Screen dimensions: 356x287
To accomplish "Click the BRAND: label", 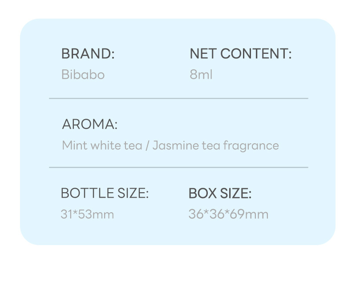I will coord(88,54).
